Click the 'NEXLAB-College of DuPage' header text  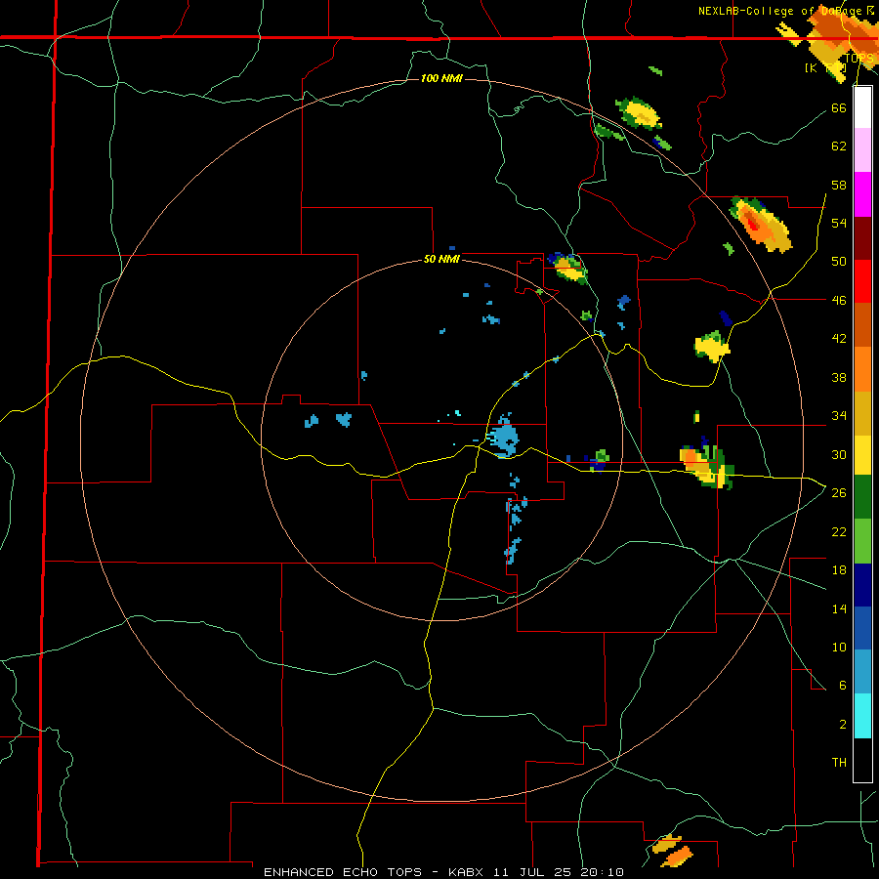pyautogui.click(x=779, y=11)
